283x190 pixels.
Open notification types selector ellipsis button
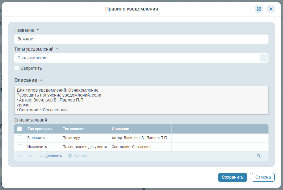[264, 58]
